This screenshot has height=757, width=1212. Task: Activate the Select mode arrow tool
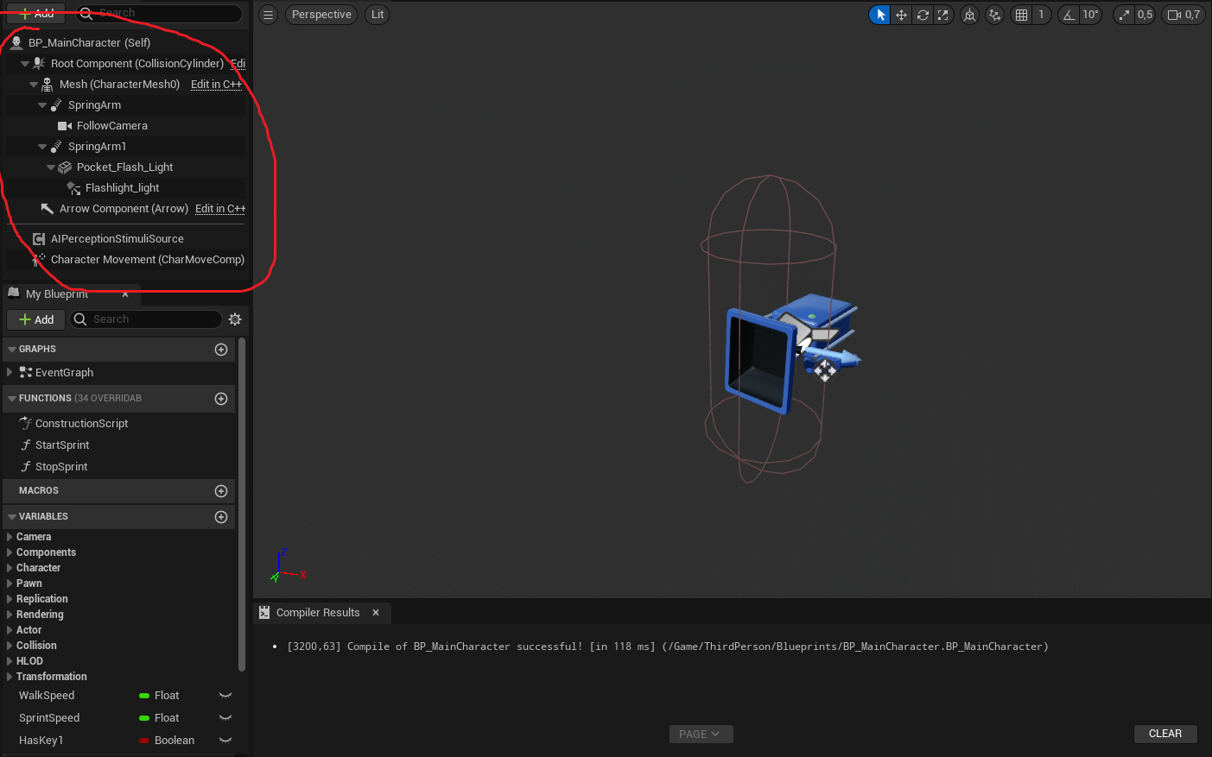click(879, 15)
